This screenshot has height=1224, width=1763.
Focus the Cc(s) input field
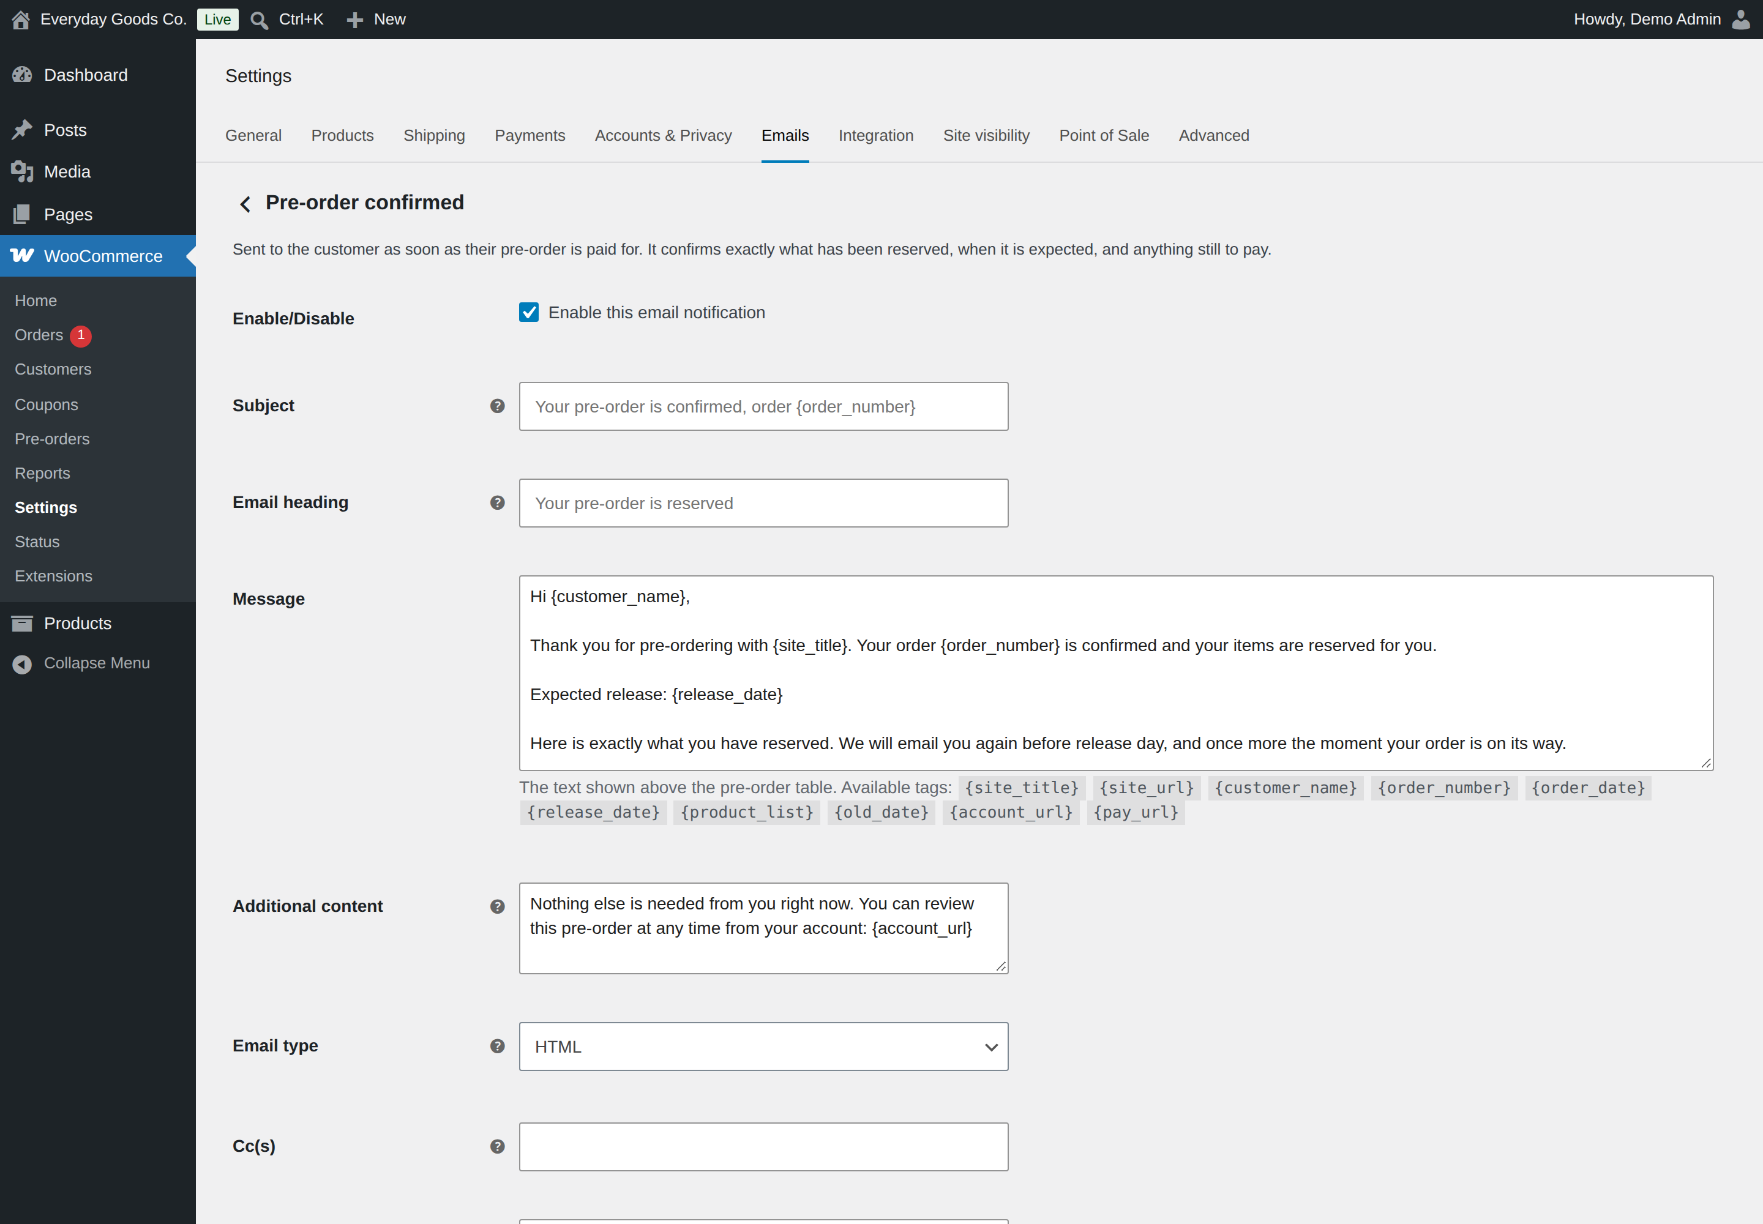[x=763, y=1146]
